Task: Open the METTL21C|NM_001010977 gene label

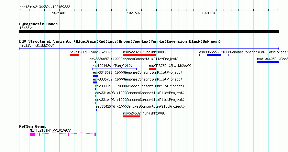Action: click(x=50, y=130)
